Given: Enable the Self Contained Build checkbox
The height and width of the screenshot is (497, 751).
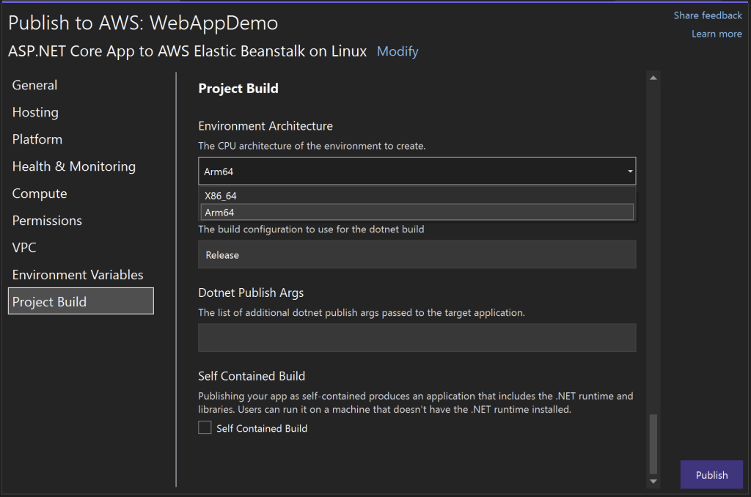Looking at the screenshot, I should click(205, 427).
